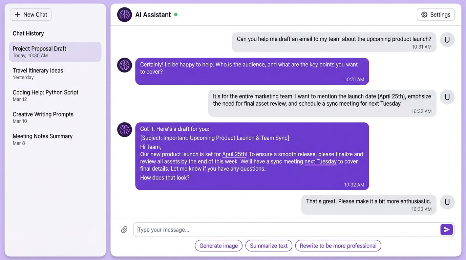The width and height of the screenshot is (466, 260).
Task: Click the AI avatar beside the email draft
Action: (124, 130)
